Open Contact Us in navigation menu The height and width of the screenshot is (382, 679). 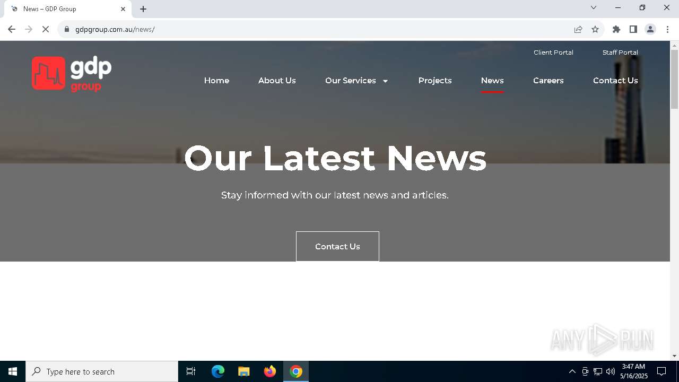click(x=615, y=81)
